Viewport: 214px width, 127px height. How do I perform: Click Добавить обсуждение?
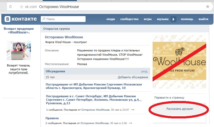coord(133,77)
